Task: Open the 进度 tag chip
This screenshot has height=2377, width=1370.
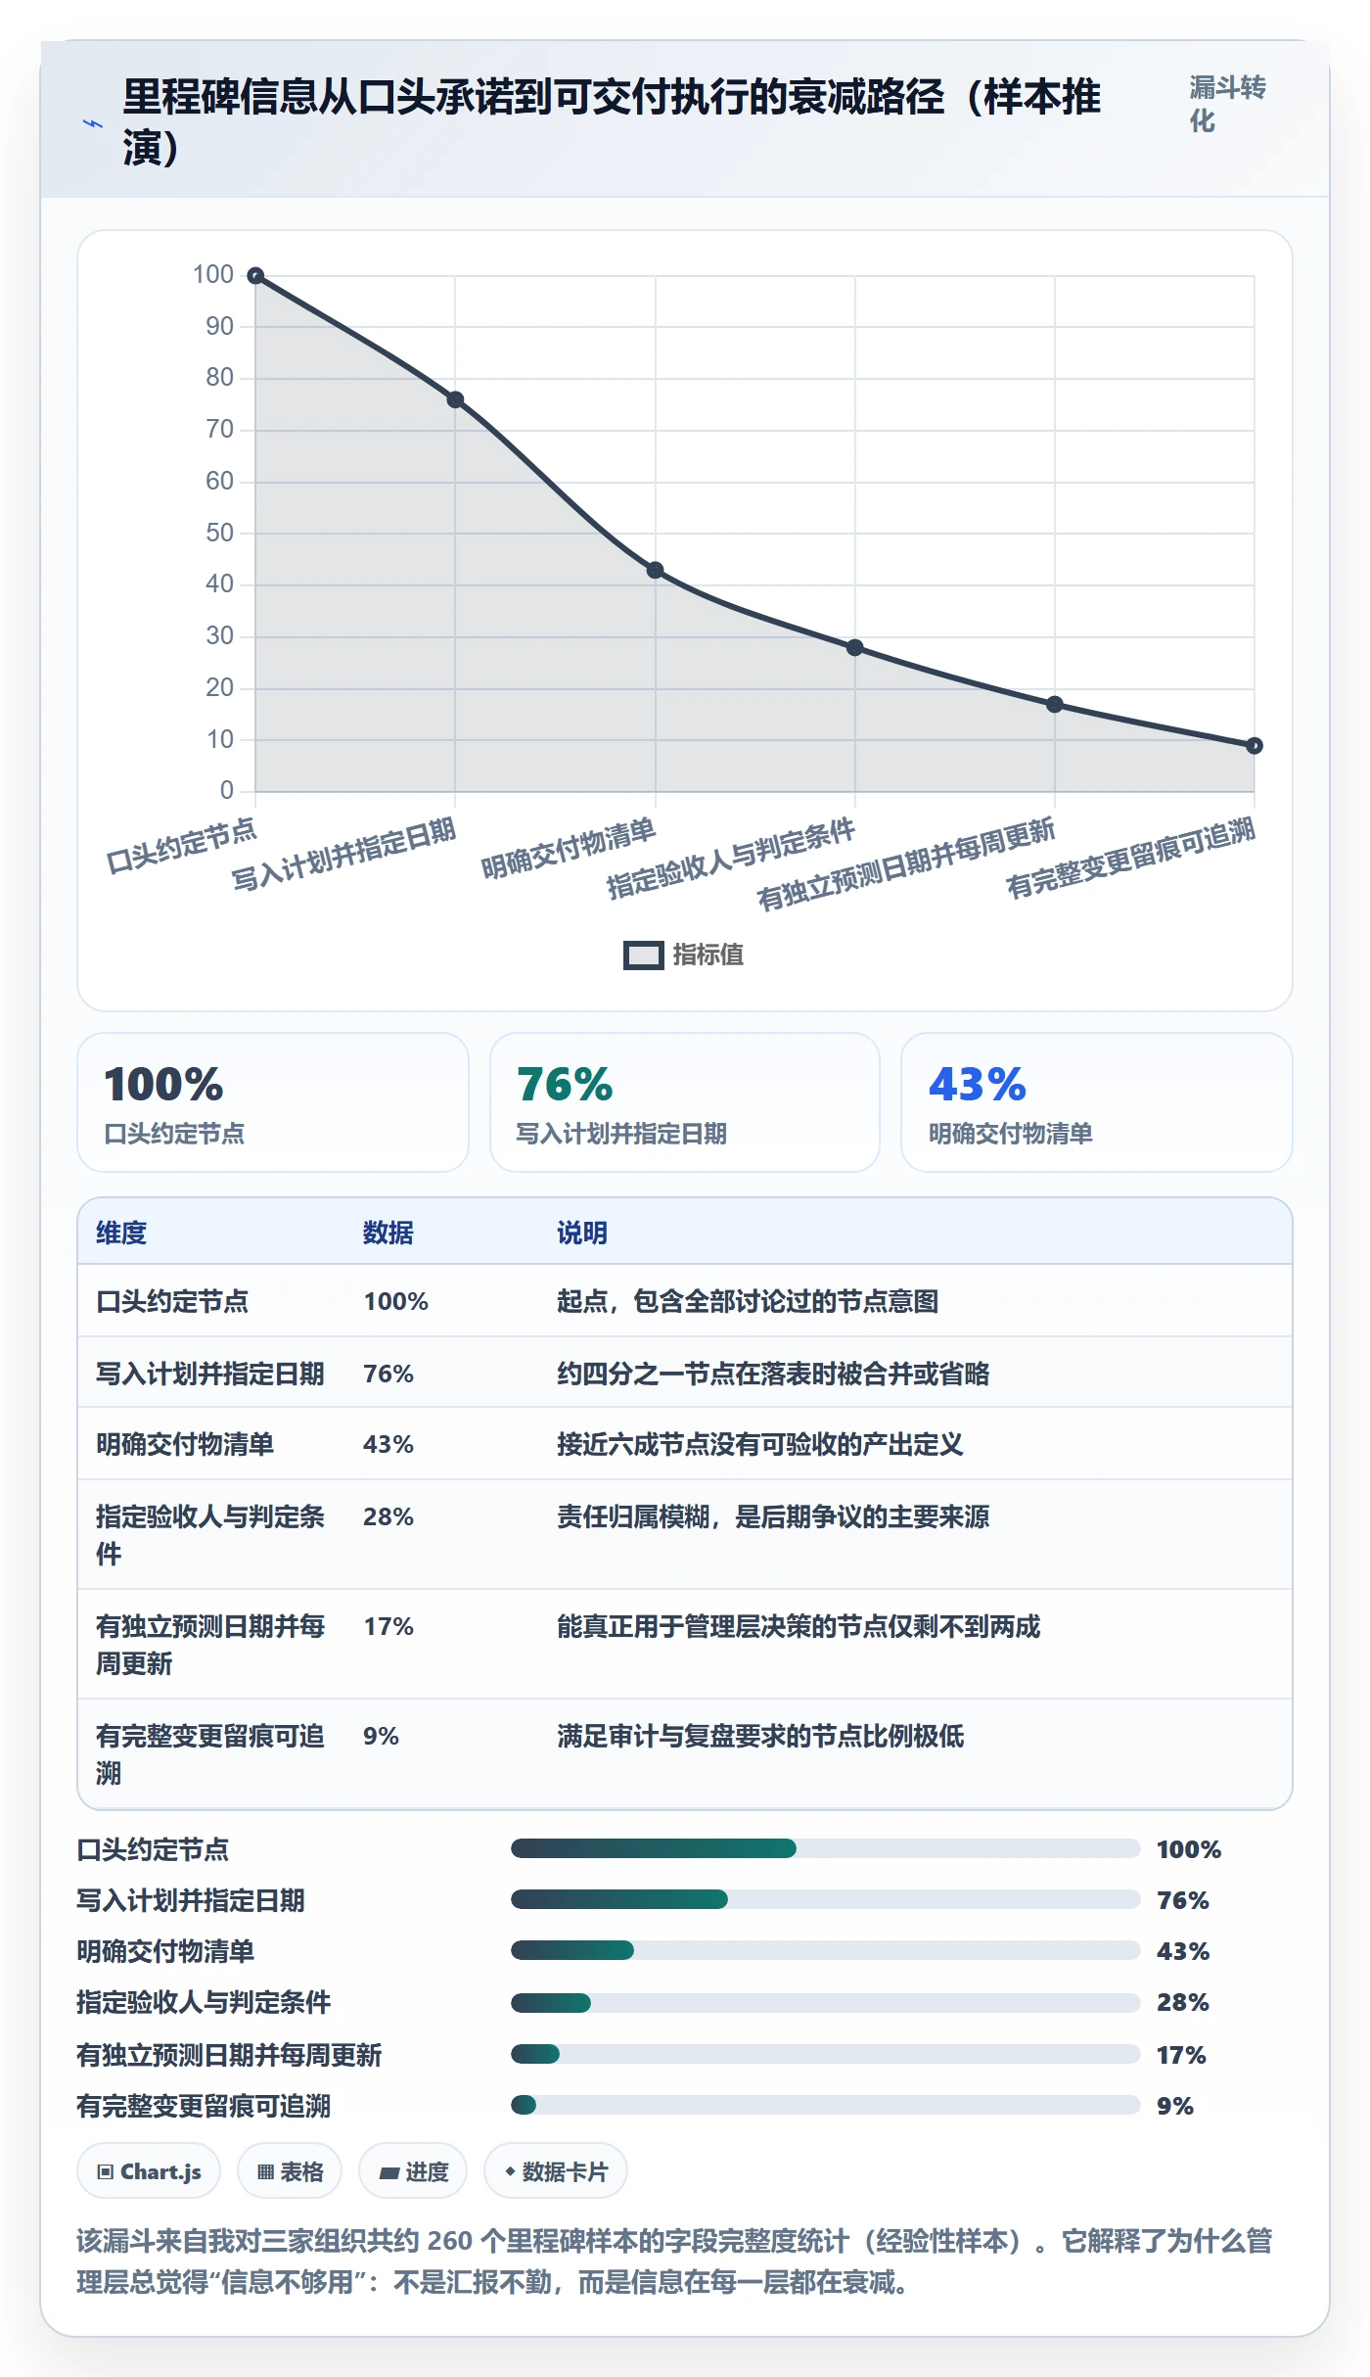Action: [x=413, y=2171]
